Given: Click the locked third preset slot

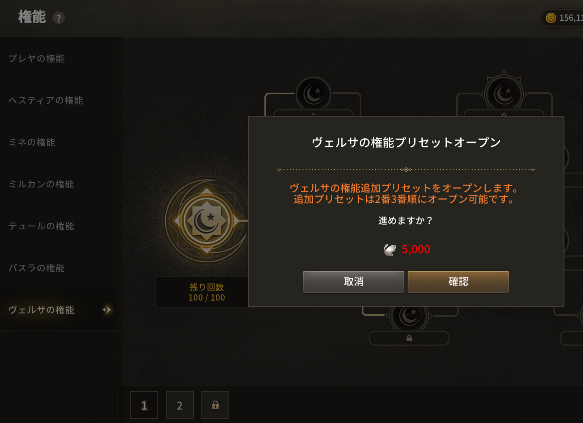Looking at the screenshot, I should [x=215, y=405].
